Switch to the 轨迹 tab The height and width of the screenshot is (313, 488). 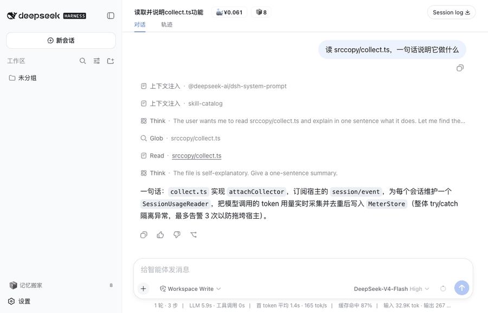(x=167, y=24)
